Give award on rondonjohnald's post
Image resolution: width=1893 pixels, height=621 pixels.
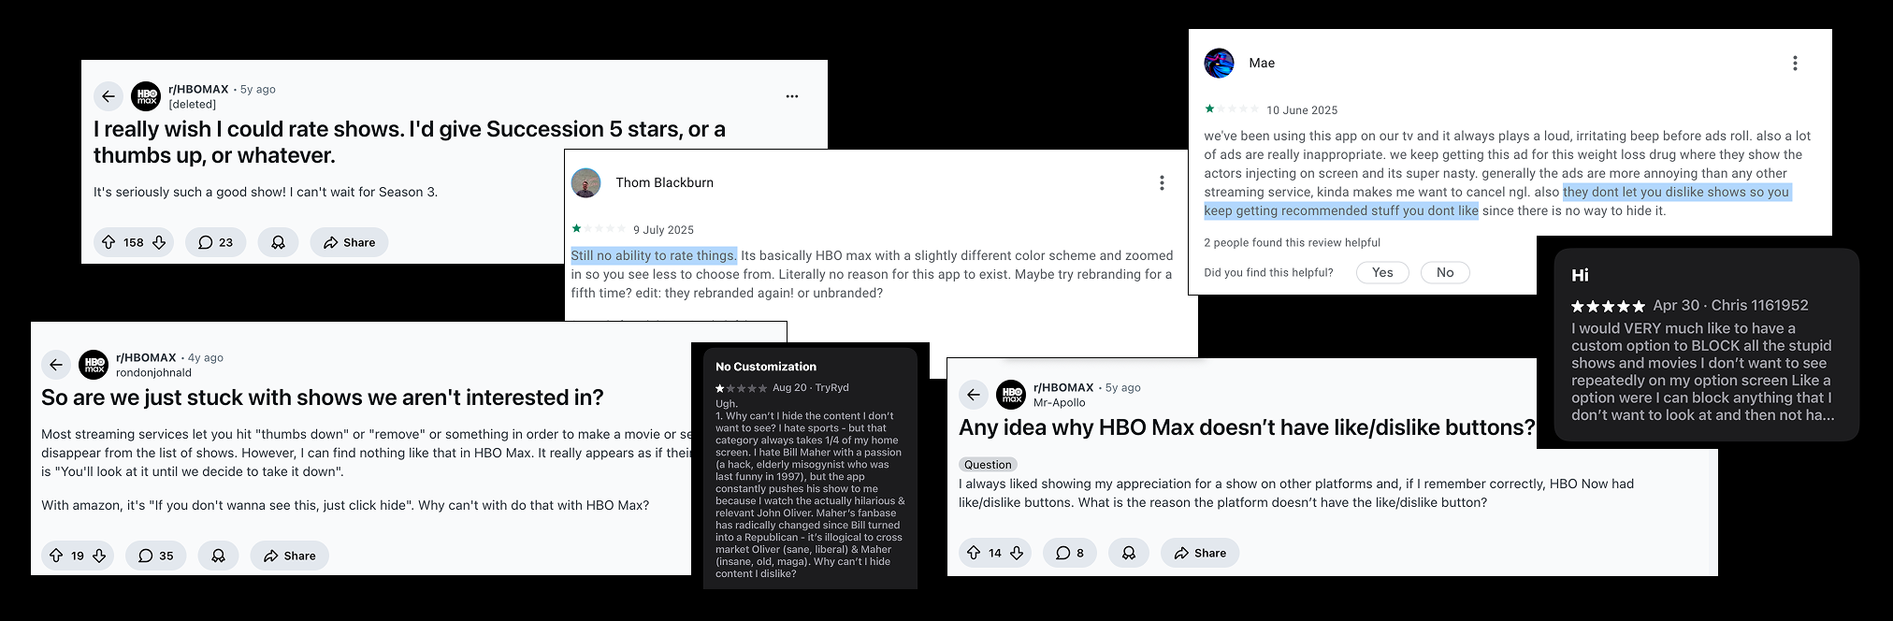218,556
